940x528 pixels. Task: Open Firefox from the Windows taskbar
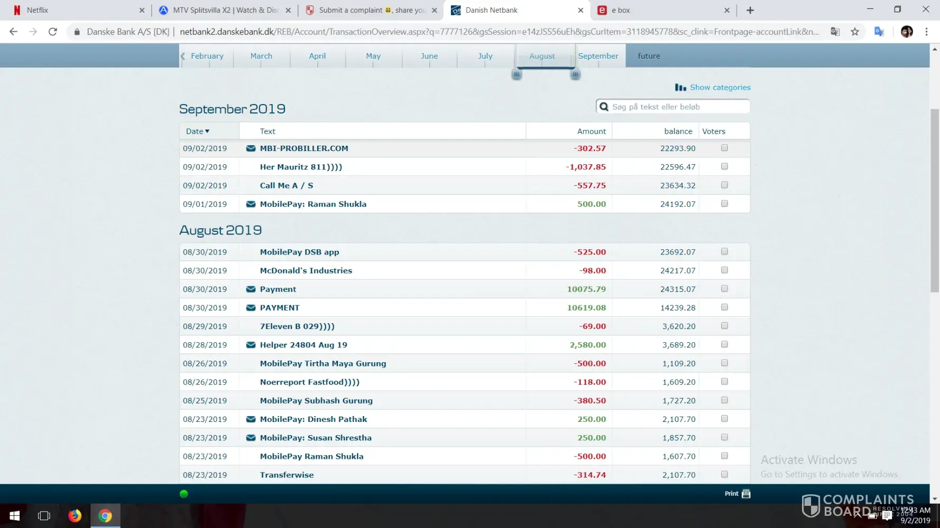coord(75,515)
